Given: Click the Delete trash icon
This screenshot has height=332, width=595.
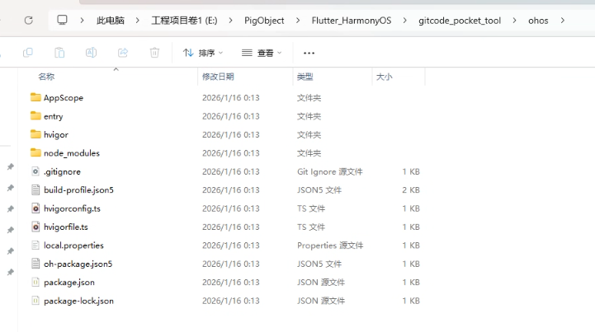Looking at the screenshot, I should pyautogui.click(x=154, y=53).
